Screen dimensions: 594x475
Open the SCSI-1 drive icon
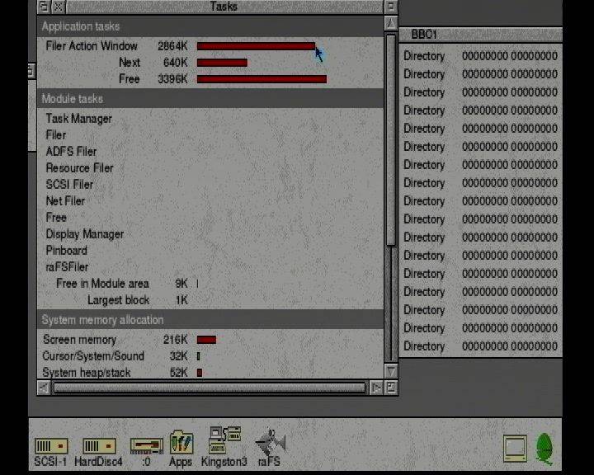coord(51,446)
